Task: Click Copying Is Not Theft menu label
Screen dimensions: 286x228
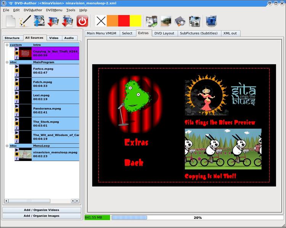Action: coord(210,176)
